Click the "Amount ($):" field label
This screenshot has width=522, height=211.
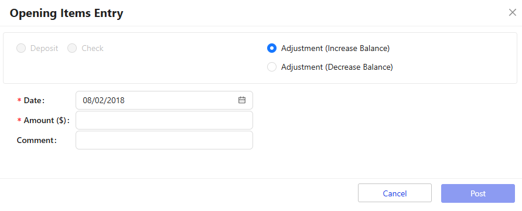47,120
